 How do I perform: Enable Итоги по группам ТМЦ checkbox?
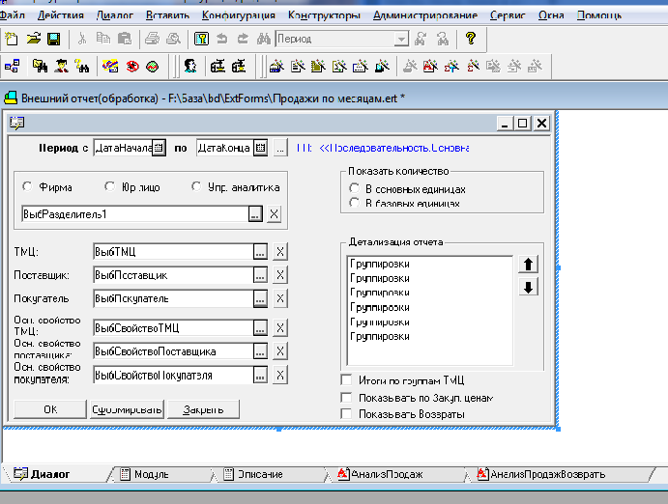click(x=347, y=380)
